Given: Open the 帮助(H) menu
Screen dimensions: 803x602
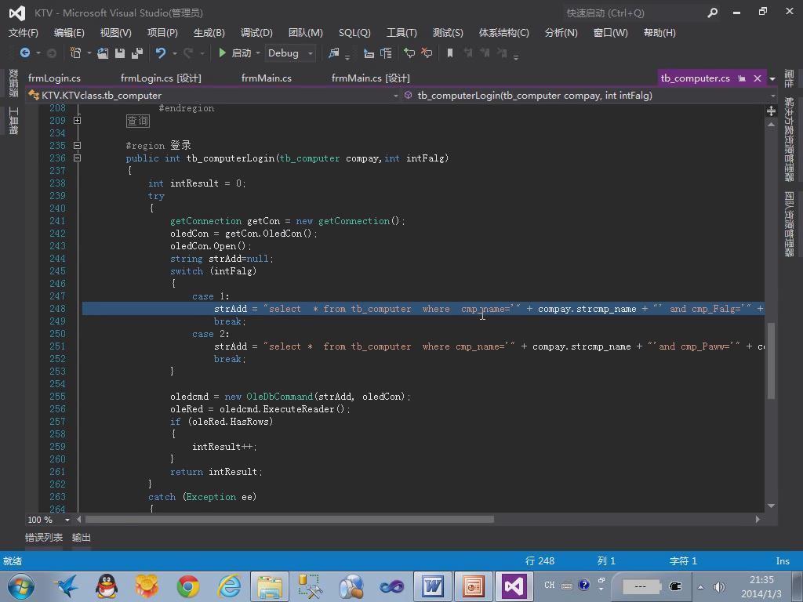Looking at the screenshot, I should 659,33.
